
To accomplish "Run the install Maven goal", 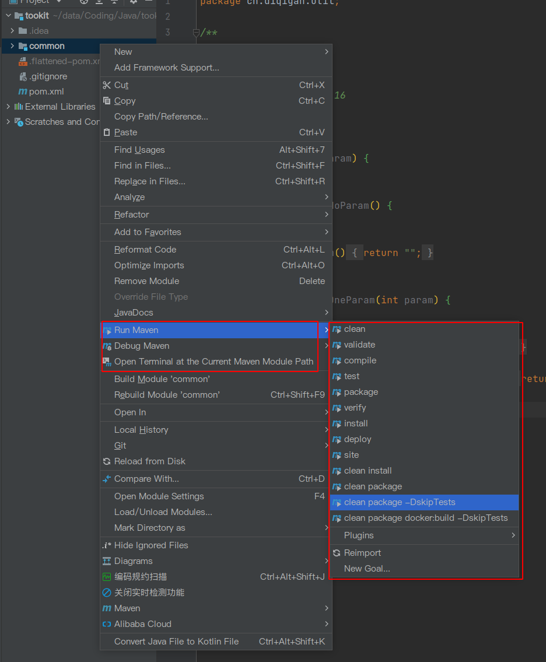I will coord(425,423).
